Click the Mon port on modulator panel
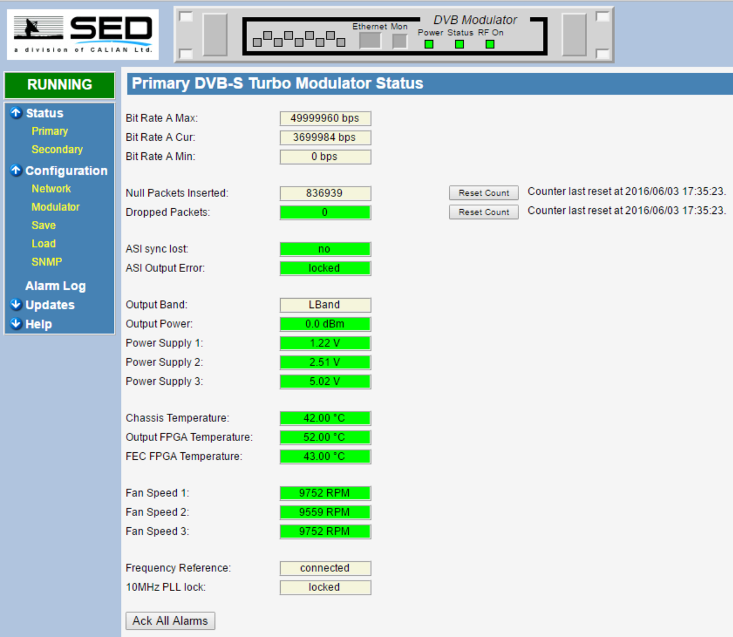This screenshot has height=637, width=733. point(399,41)
